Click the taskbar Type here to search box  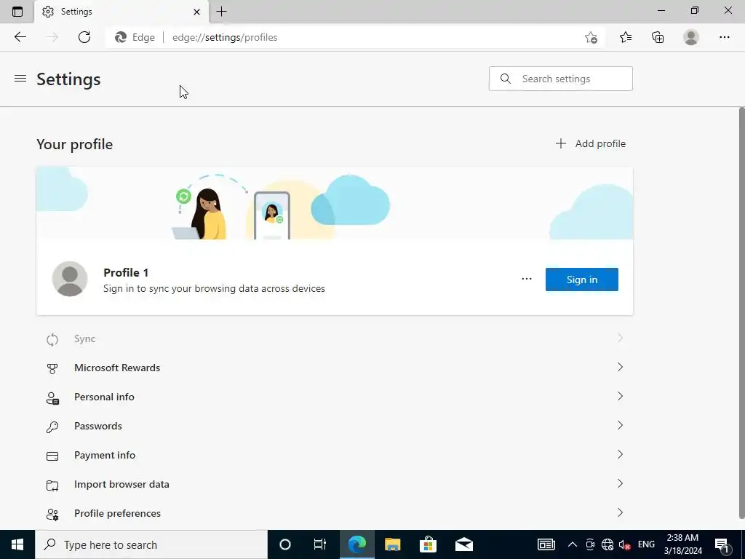click(x=151, y=544)
